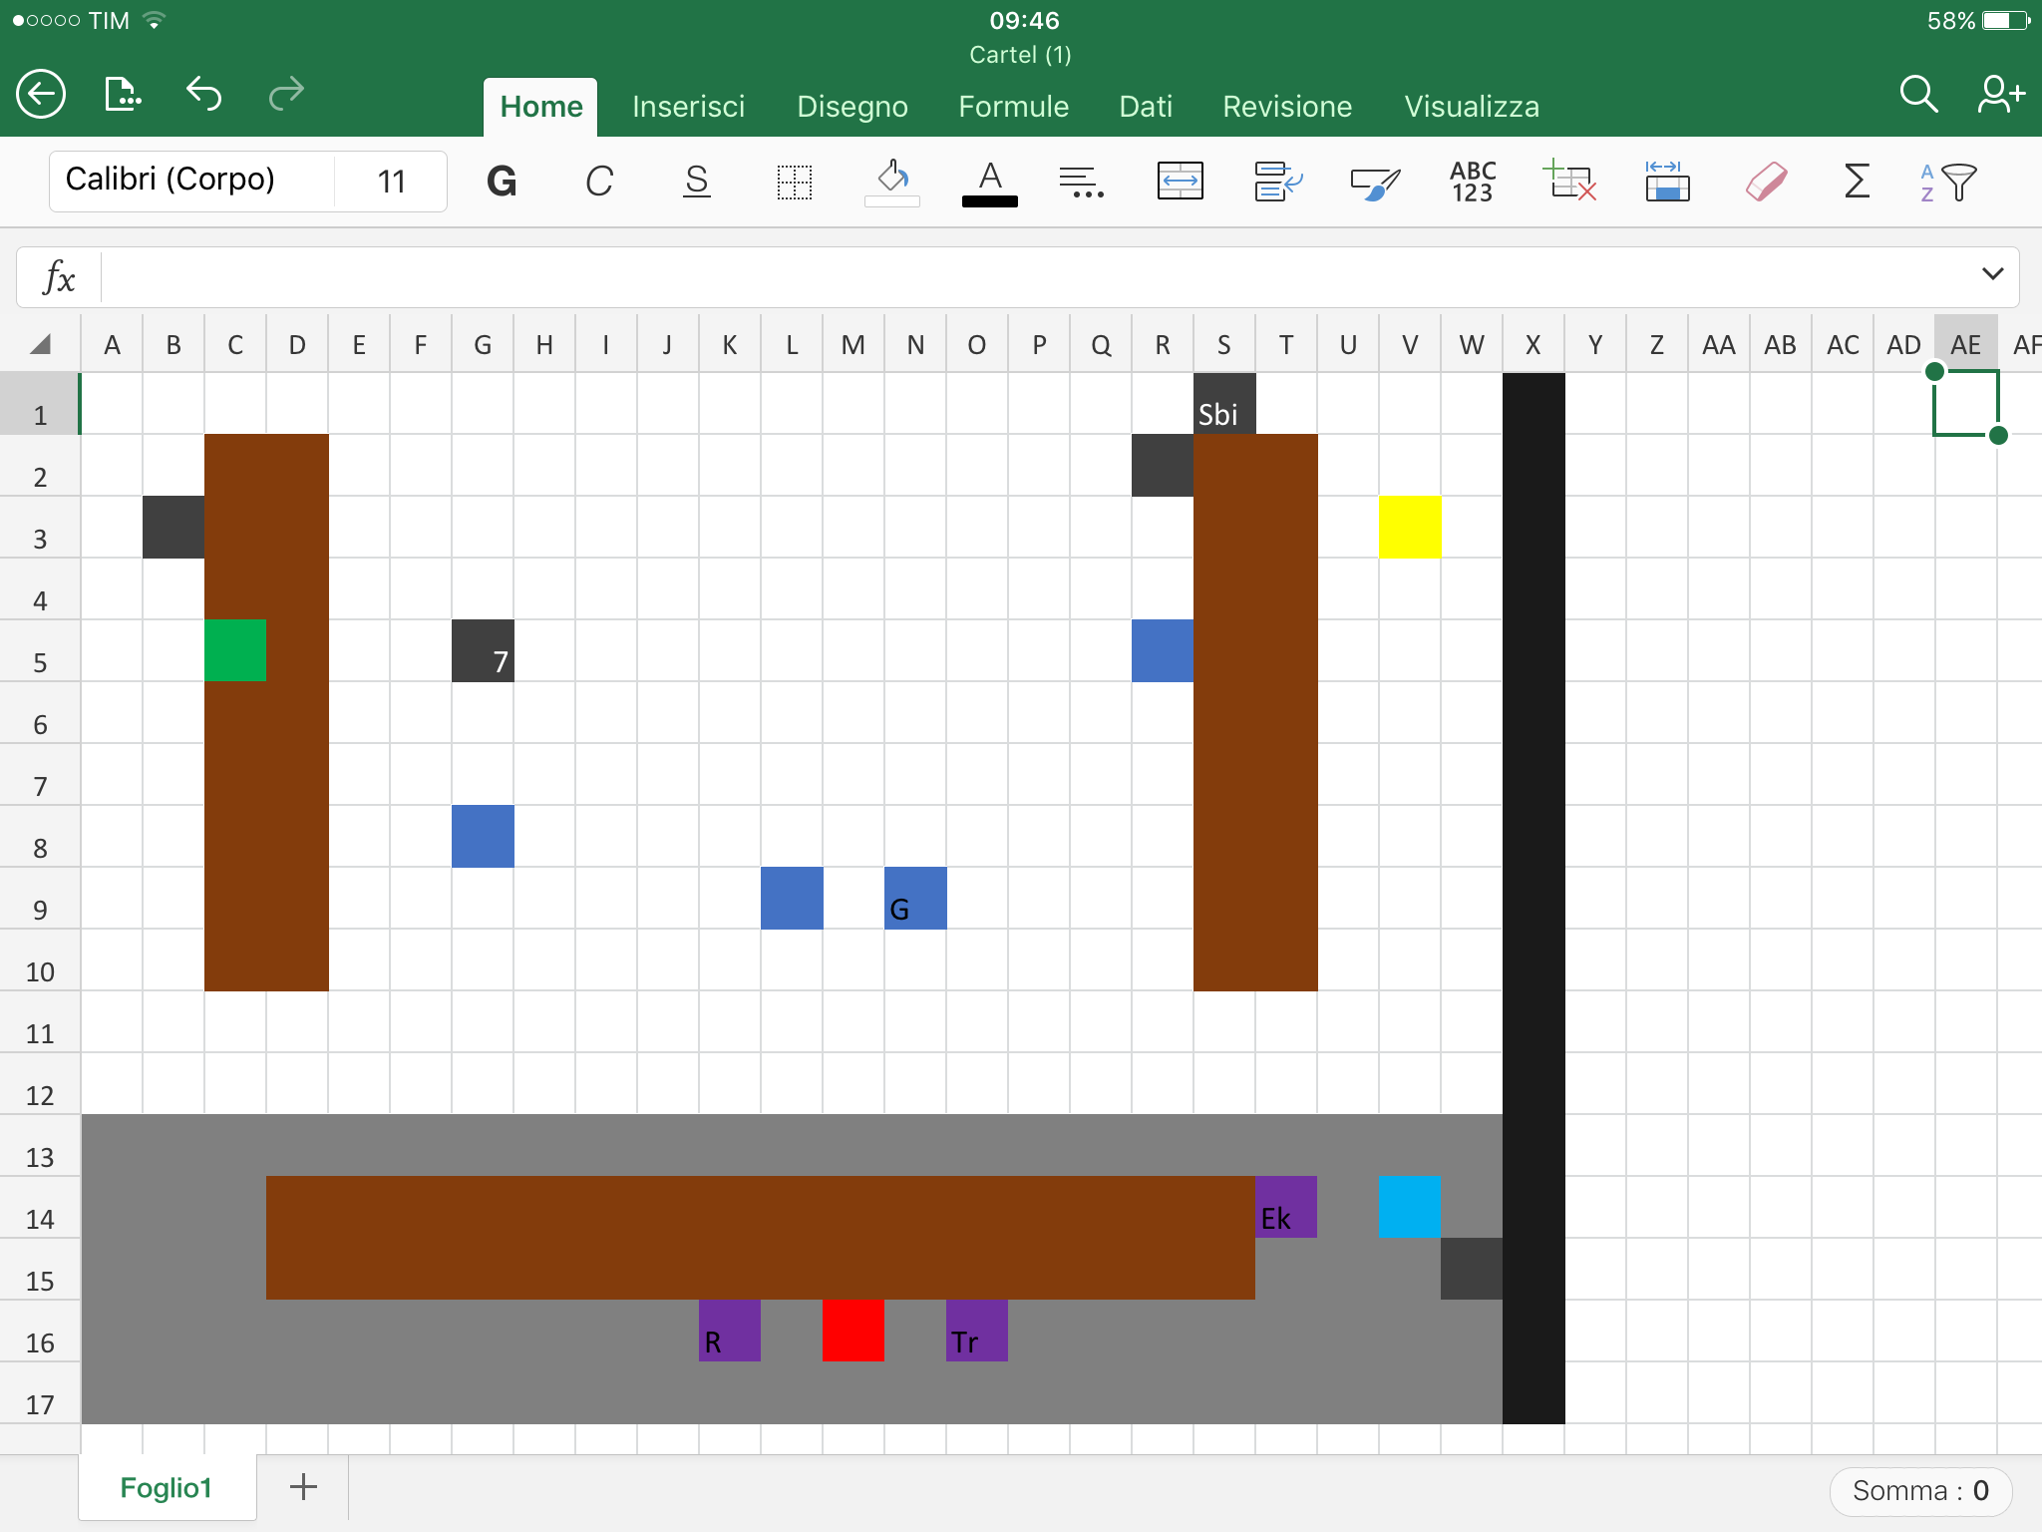Tap the Somma : 0 summary button
Screen dimensions: 2042x1532
click(x=1919, y=1490)
